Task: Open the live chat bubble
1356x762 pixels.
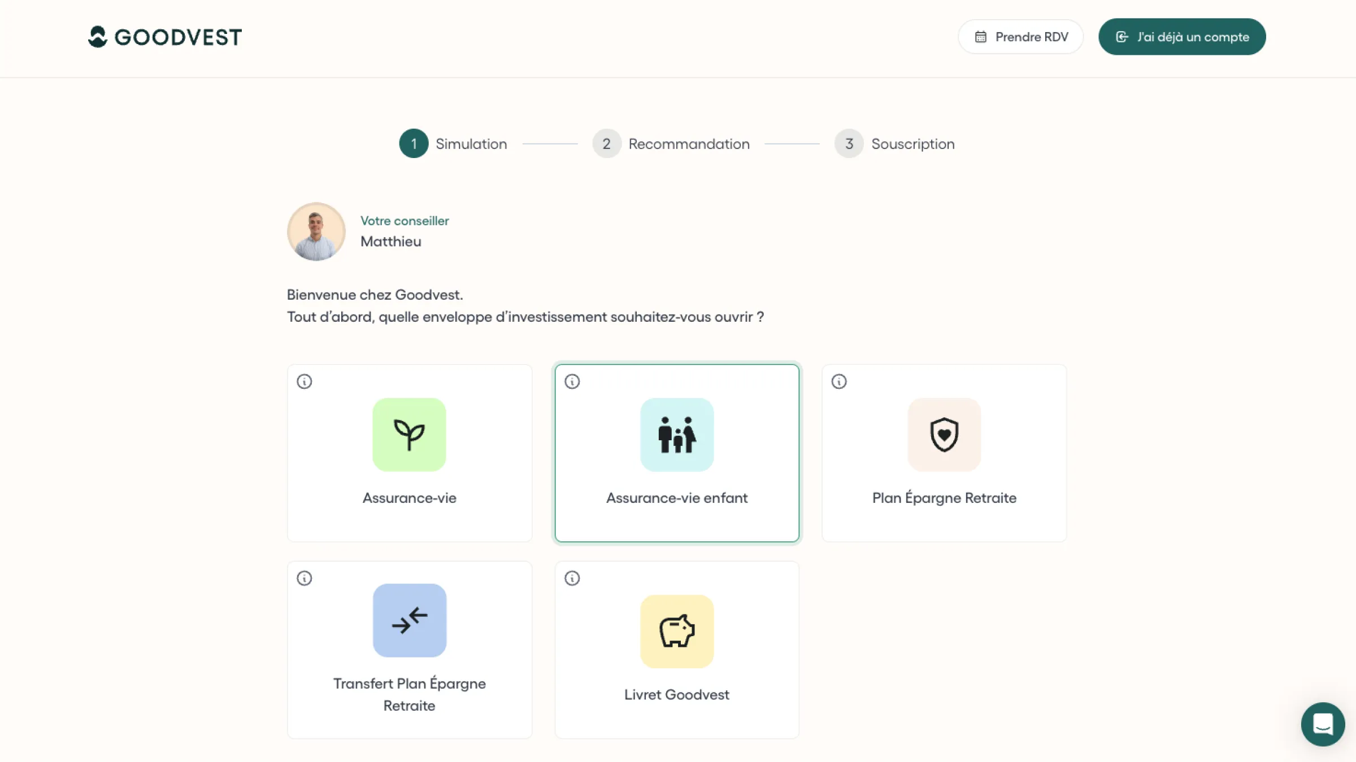Action: (1323, 724)
